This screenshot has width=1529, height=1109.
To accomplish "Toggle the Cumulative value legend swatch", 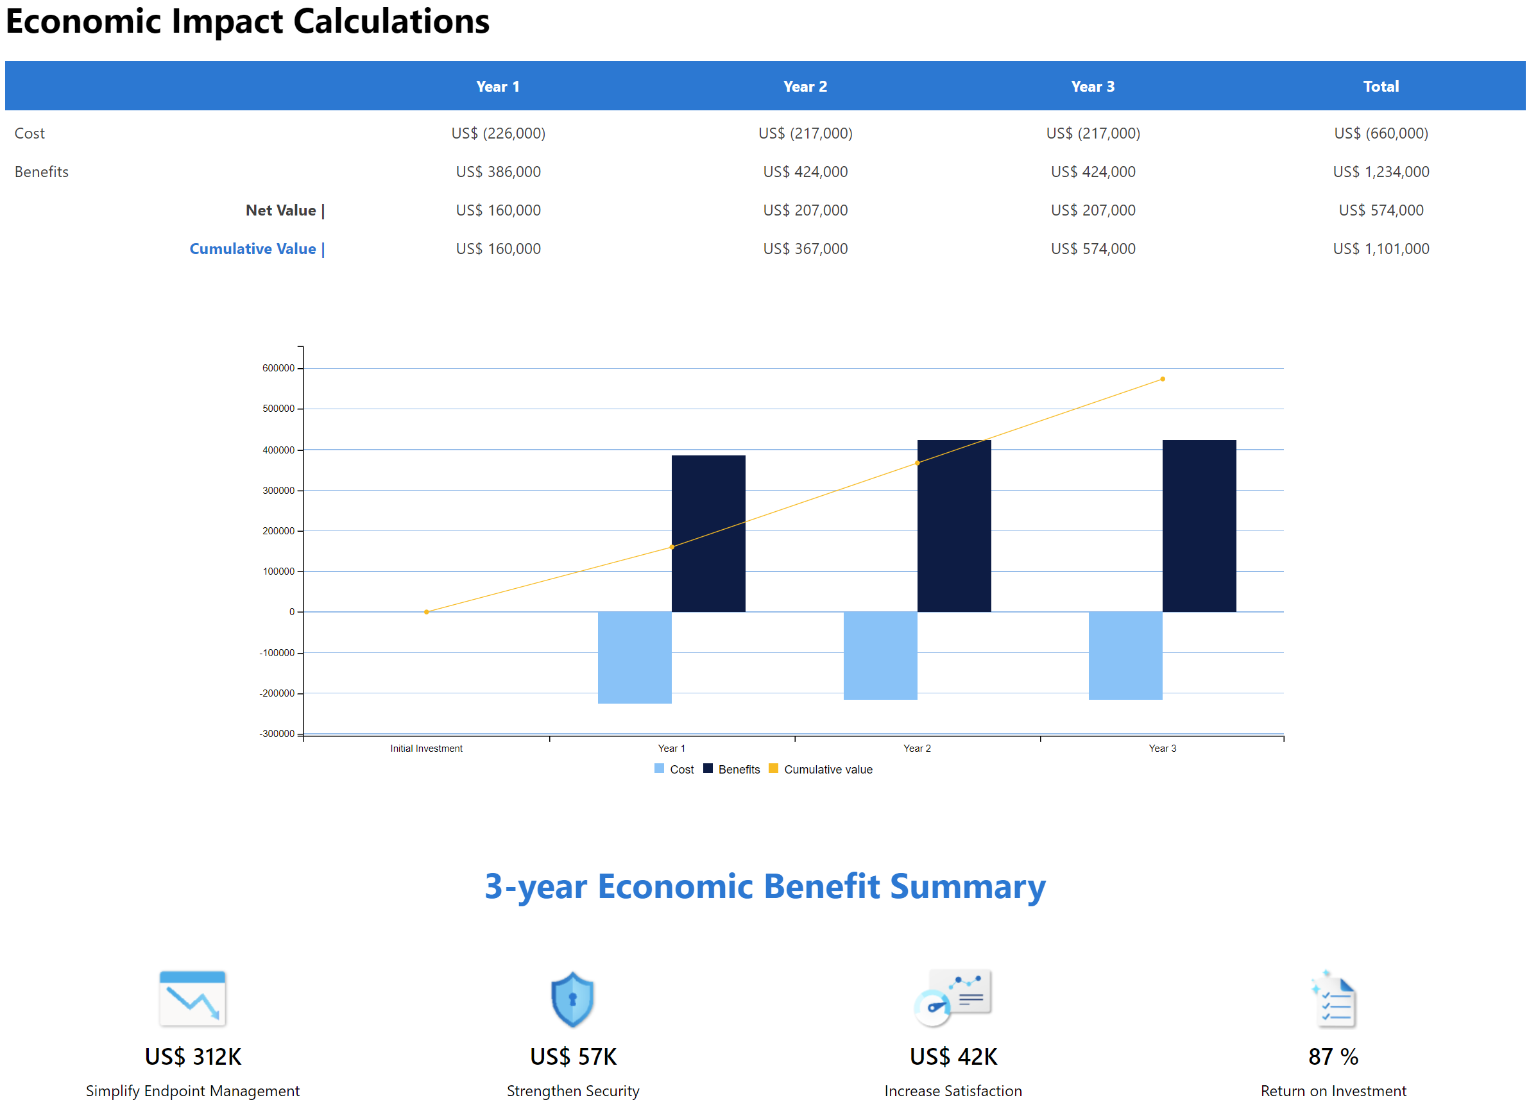I will [773, 769].
